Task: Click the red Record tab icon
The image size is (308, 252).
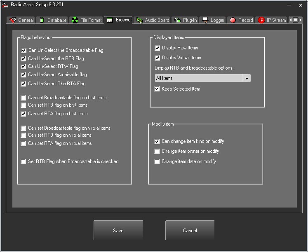Action: tap(233, 20)
